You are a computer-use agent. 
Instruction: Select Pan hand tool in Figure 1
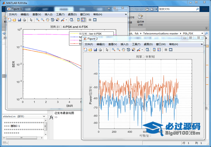[x=48, y=20]
